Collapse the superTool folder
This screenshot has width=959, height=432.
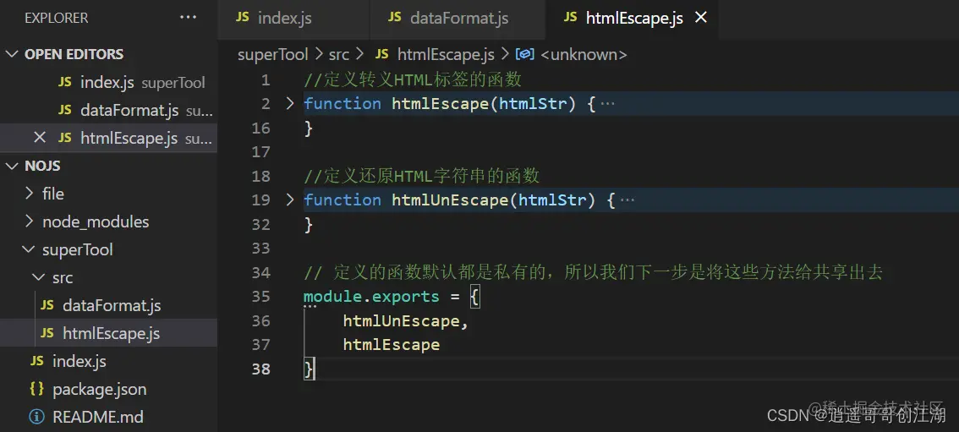pyautogui.click(x=108, y=250)
